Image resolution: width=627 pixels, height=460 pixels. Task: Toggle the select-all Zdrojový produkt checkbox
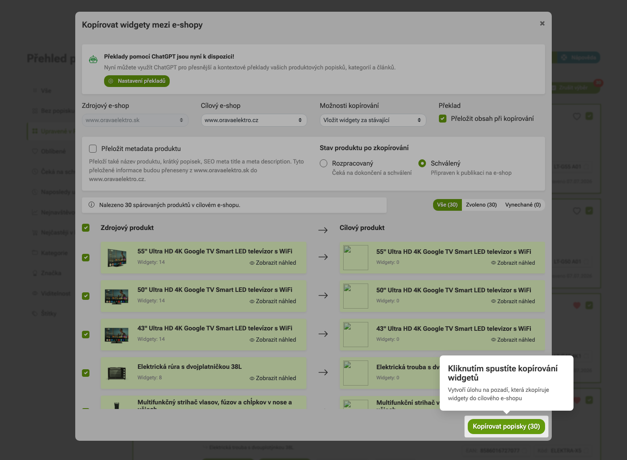[x=86, y=227]
